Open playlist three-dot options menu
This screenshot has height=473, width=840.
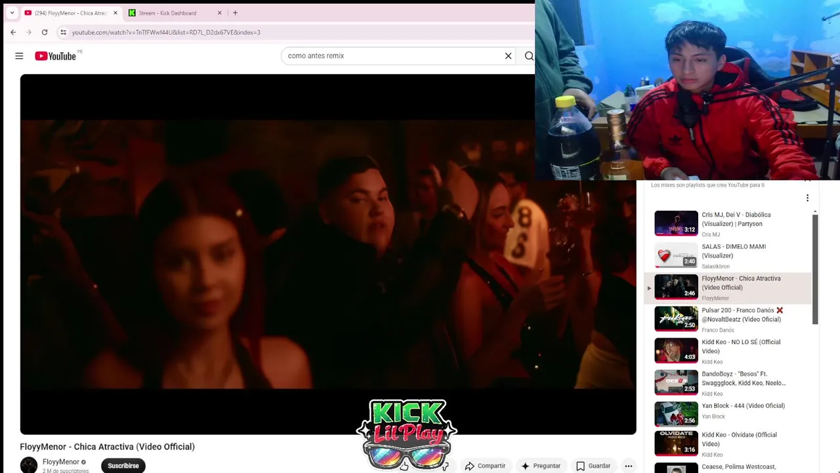(807, 198)
